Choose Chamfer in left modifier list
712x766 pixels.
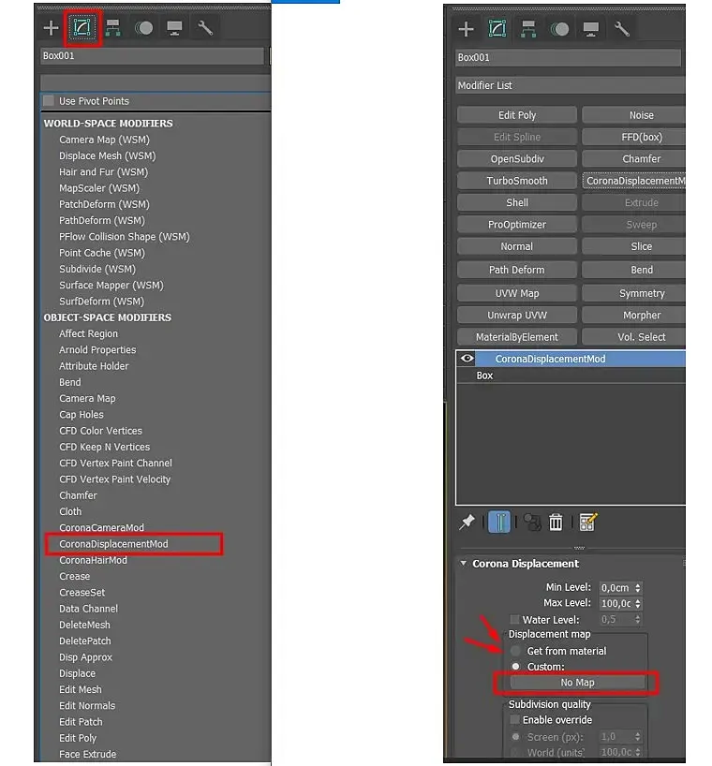[x=78, y=495]
